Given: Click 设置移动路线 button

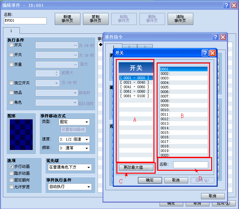Looking at the screenshot, I should [73, 130].
